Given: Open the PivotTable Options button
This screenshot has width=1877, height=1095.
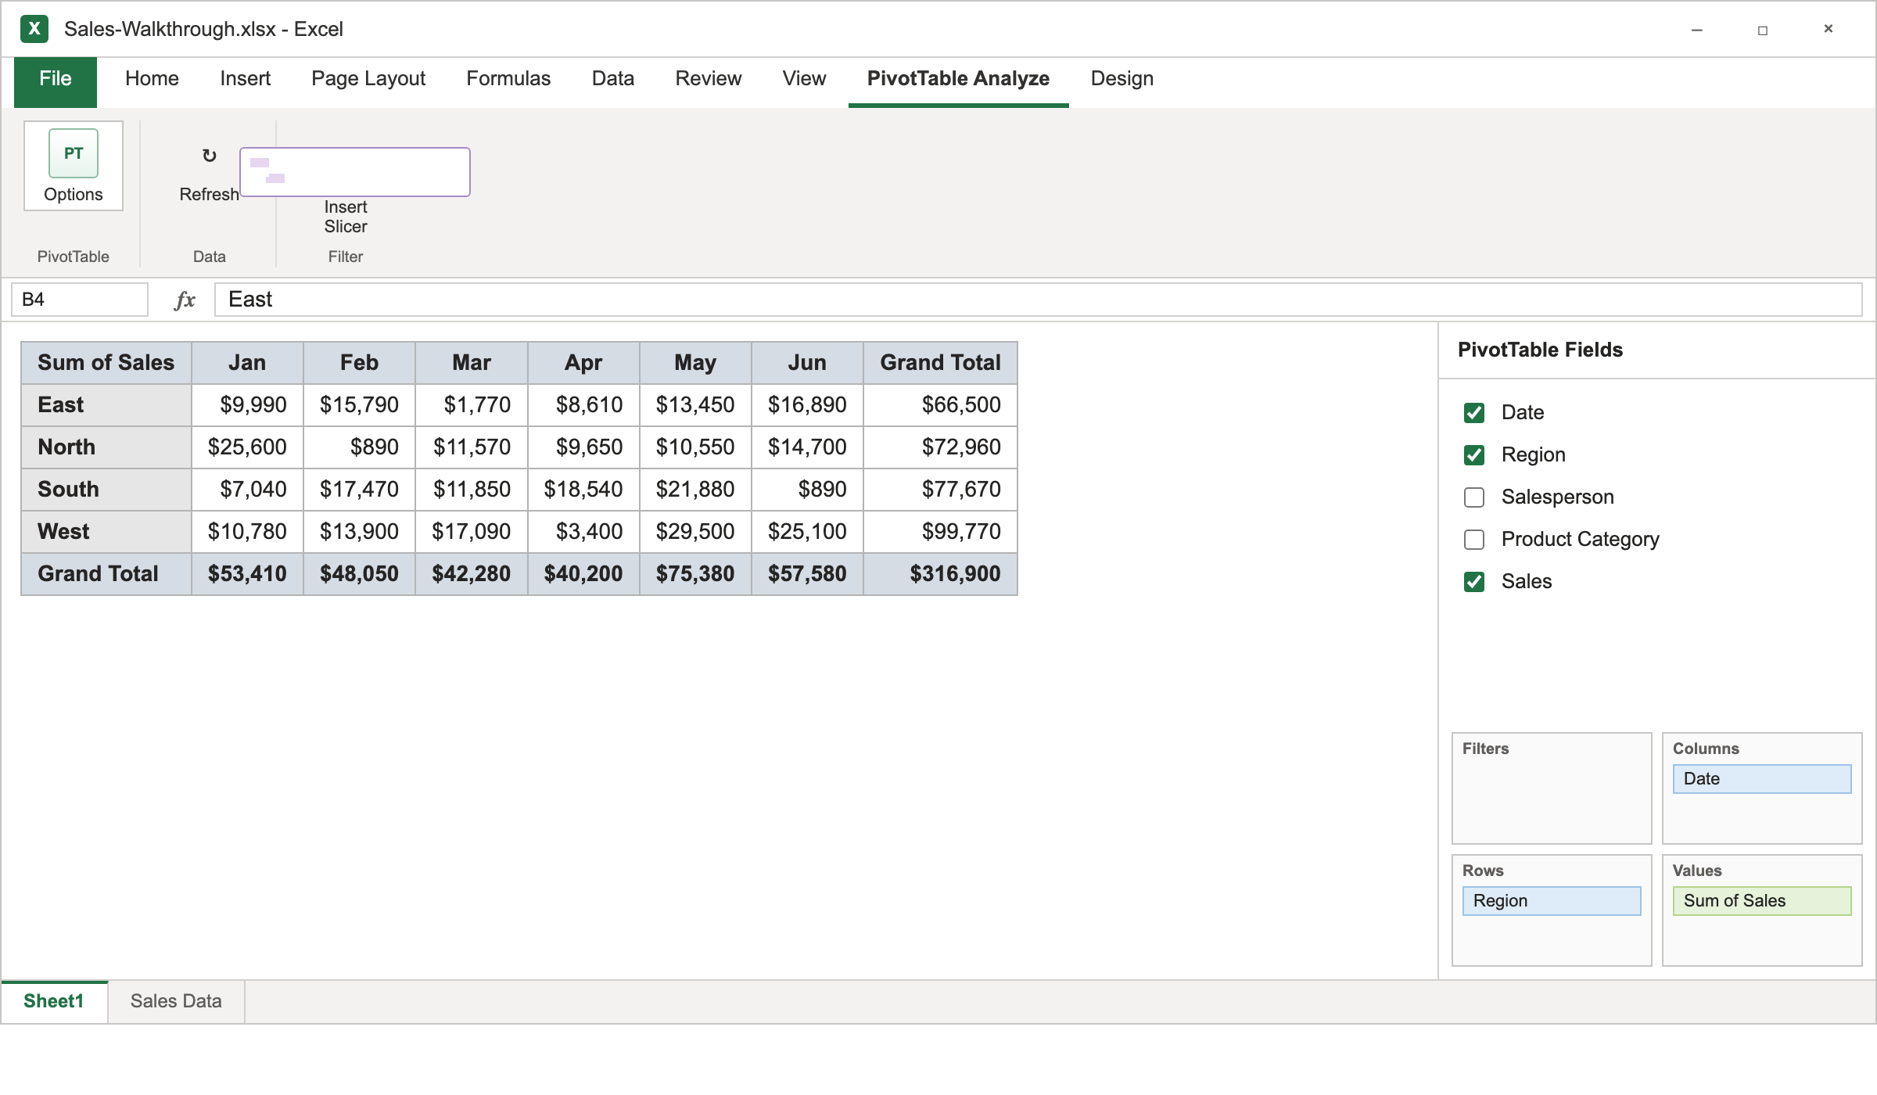Looking at the screenshot, I should click(x=74, y=166).
